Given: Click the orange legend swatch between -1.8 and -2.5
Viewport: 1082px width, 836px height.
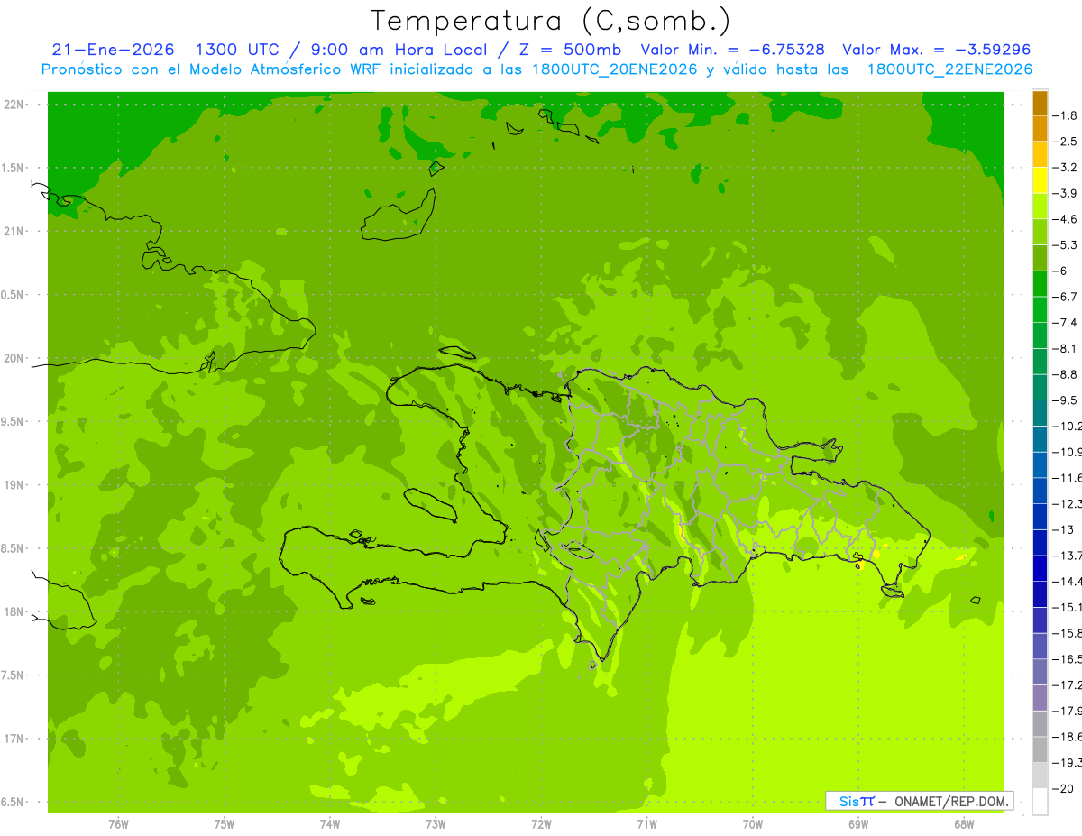Looking at the screenshot, I should (1040, 129).
